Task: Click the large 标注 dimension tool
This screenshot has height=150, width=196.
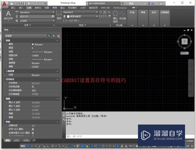Action: coord(59,15)
